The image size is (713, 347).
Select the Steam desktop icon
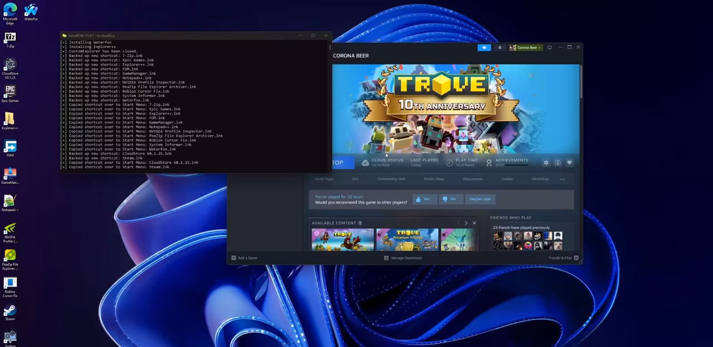tap(10, 312)
